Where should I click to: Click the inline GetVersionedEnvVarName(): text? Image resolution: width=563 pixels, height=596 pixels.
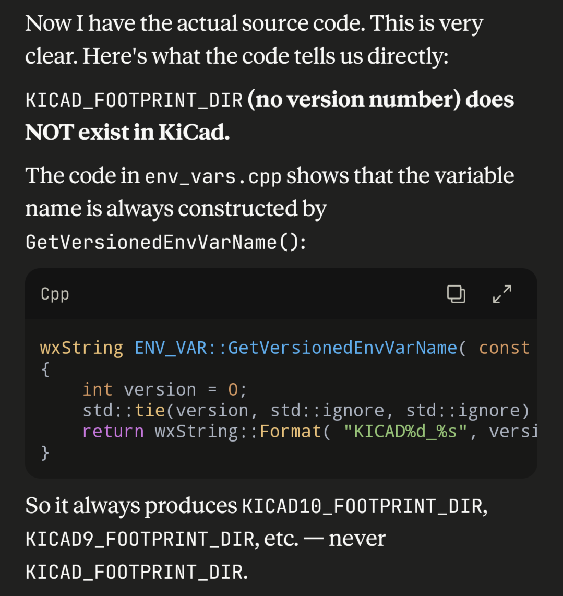point(166,243)
